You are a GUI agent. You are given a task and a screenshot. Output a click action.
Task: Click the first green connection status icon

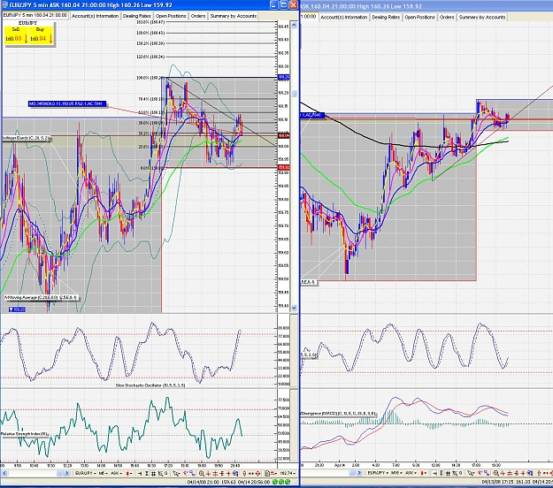(275, 482)
